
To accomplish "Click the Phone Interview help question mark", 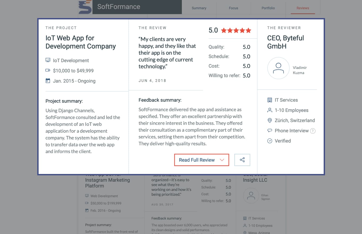I will tap(313, 131).
